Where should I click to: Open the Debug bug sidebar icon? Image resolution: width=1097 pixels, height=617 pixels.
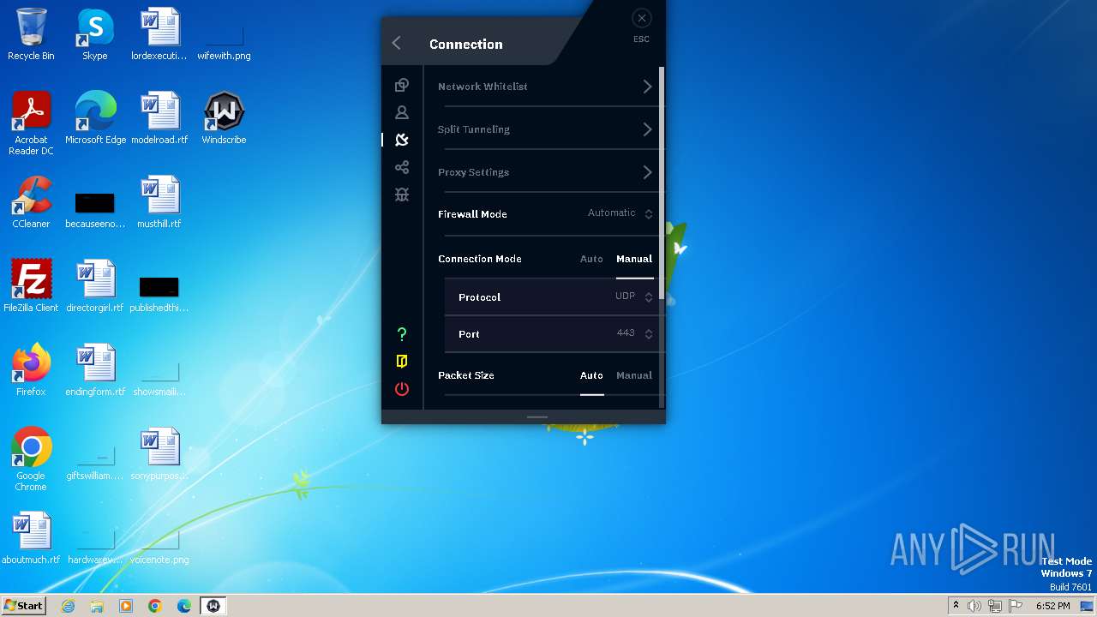[402, 195]
